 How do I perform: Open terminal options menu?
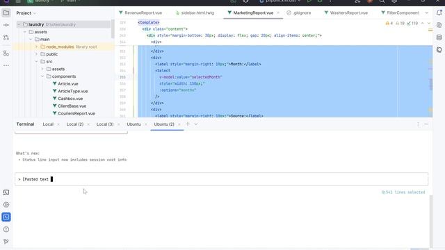pyautogui.click(x=418, y=124)
